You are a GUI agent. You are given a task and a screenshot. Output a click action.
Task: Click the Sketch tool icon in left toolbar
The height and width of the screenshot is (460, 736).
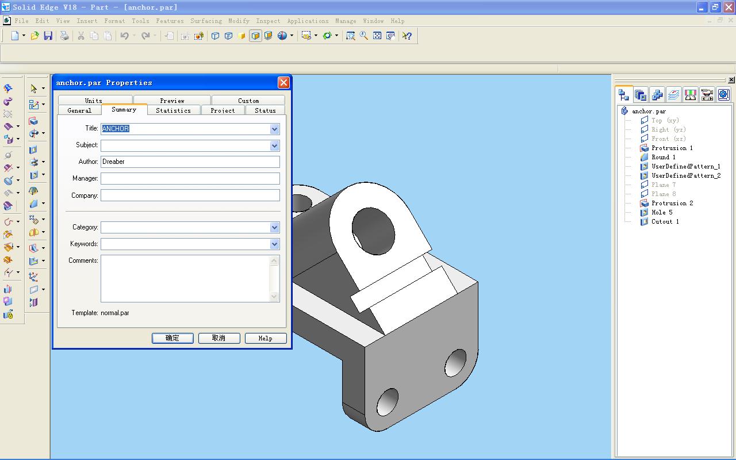[x=33, y=105]
